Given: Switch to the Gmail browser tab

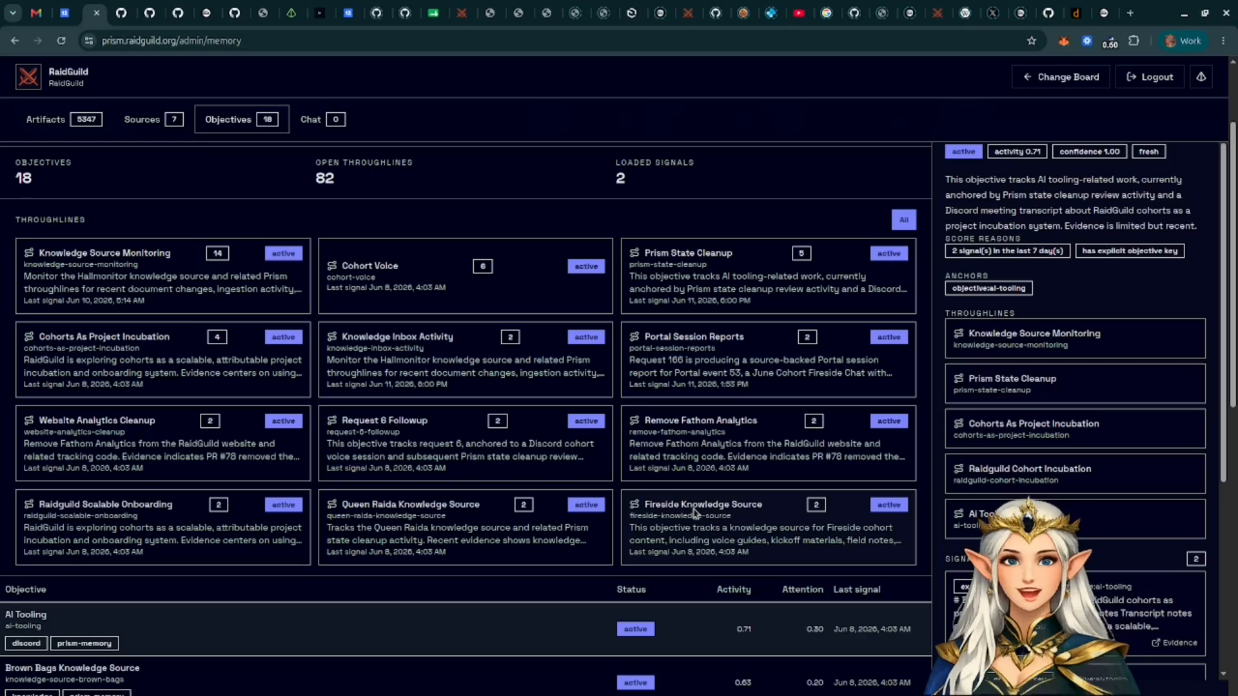Looking at the screenshot, I should pyautogui.click(x=36, y=13).
